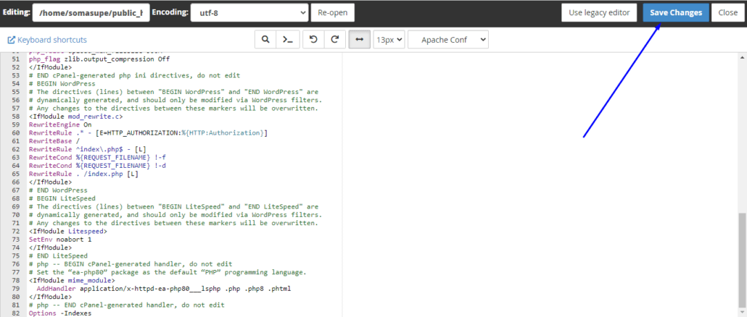Image resolution: width=747 pixels, height=317 pixels.
Task: Click the AddHandler application/x-httpd-ea-php80 line
Action: (x=163, y=289)
